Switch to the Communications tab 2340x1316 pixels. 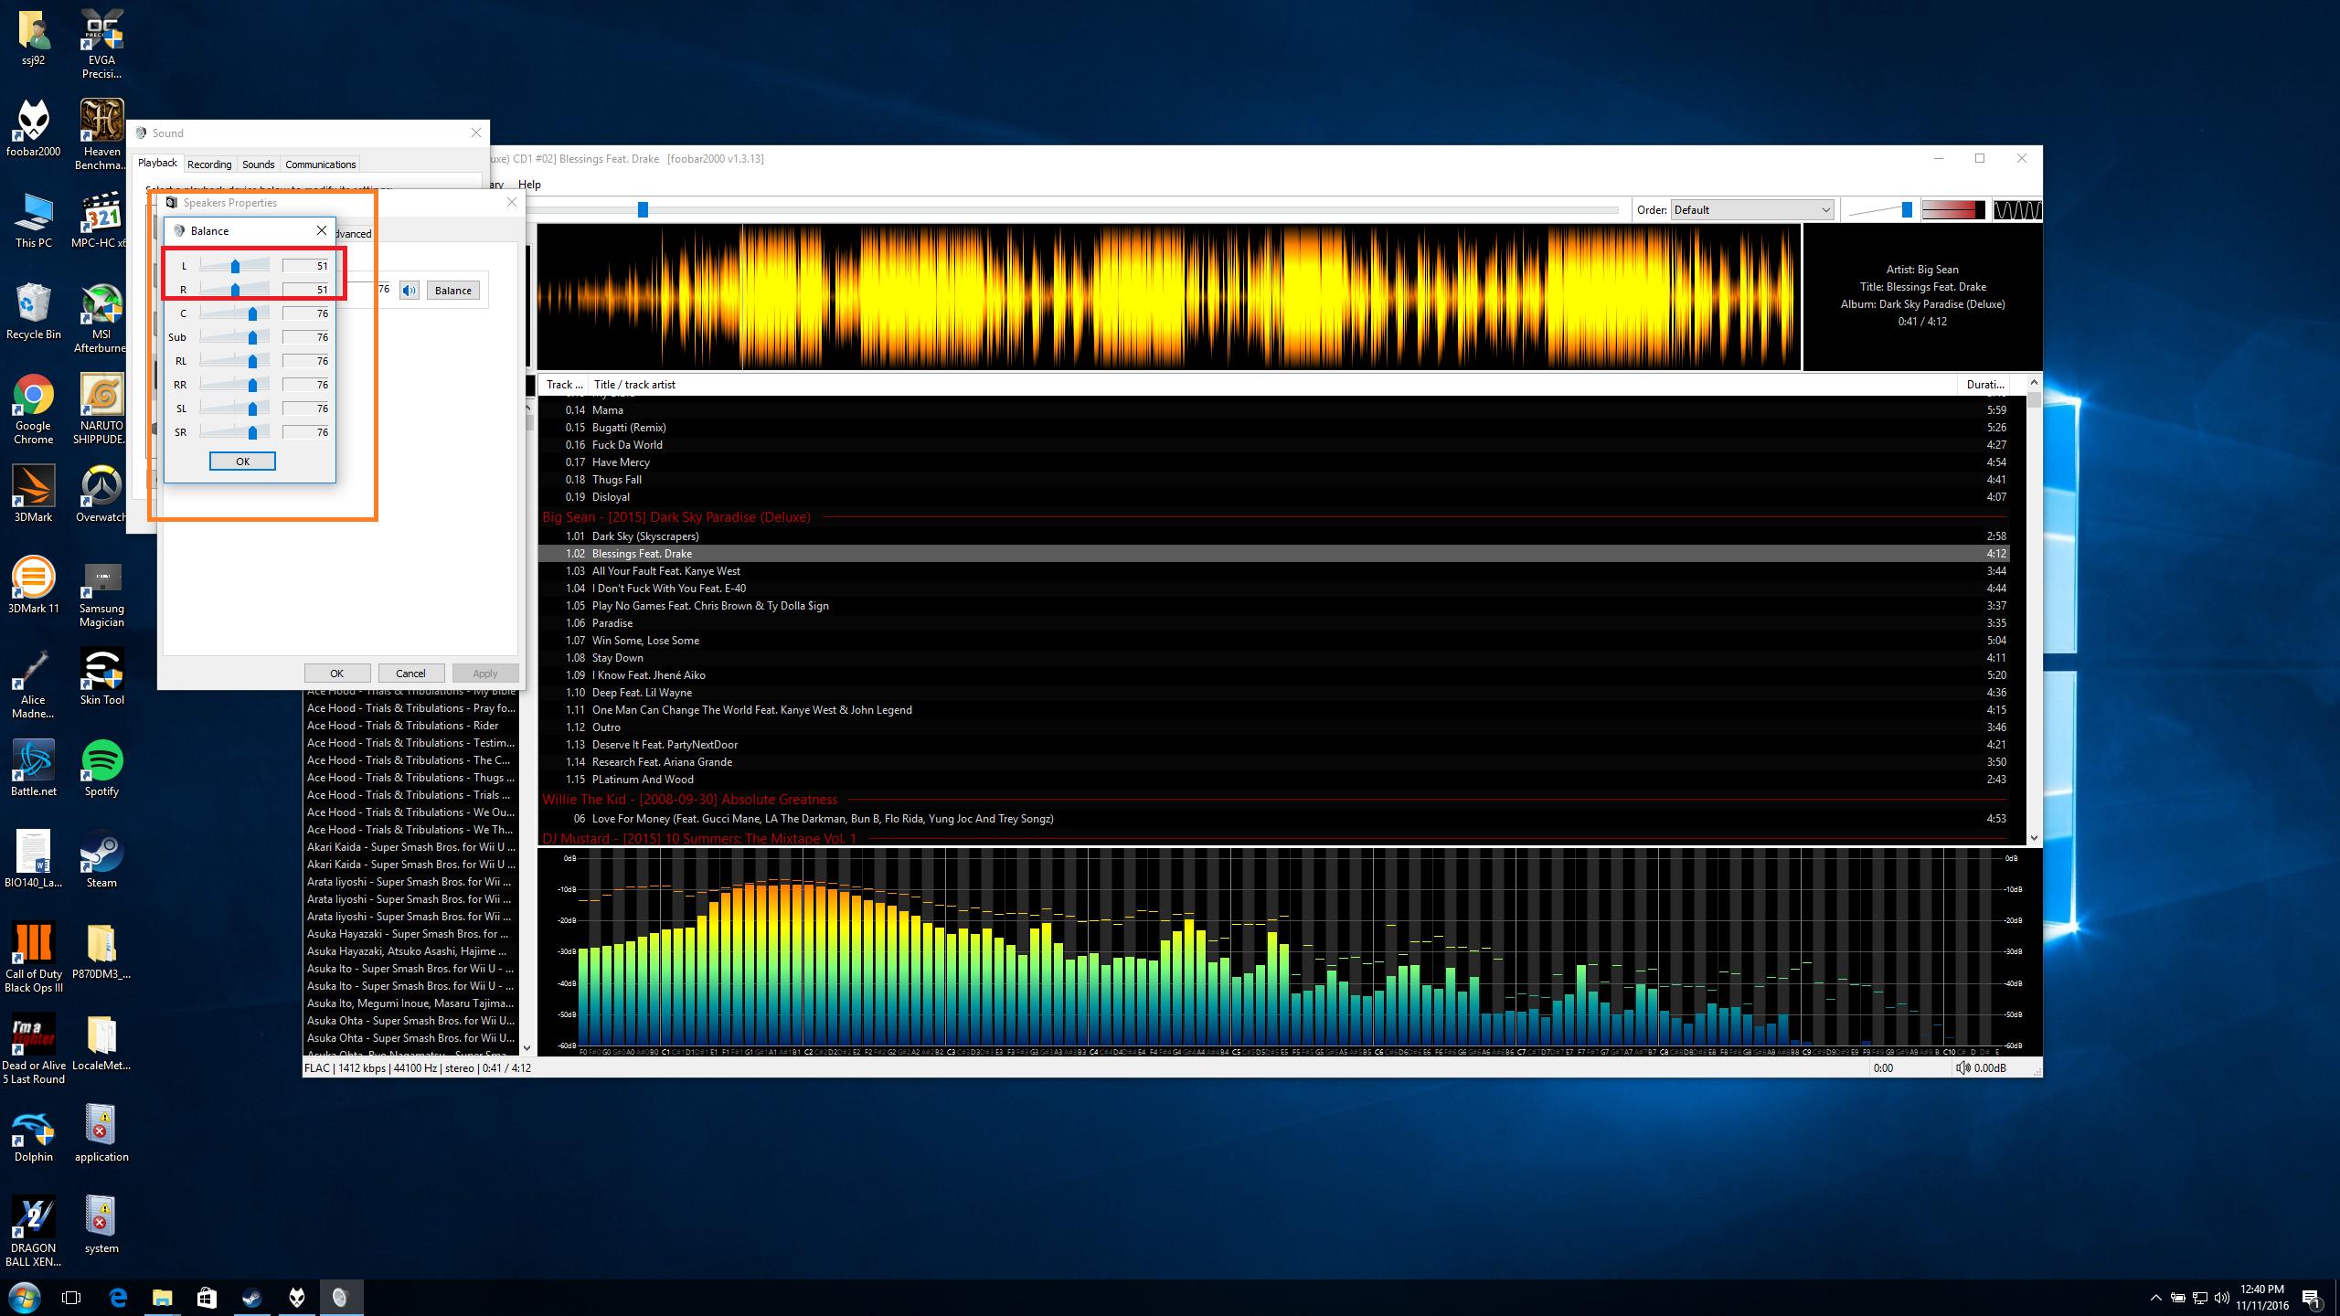tap(320, 164)
